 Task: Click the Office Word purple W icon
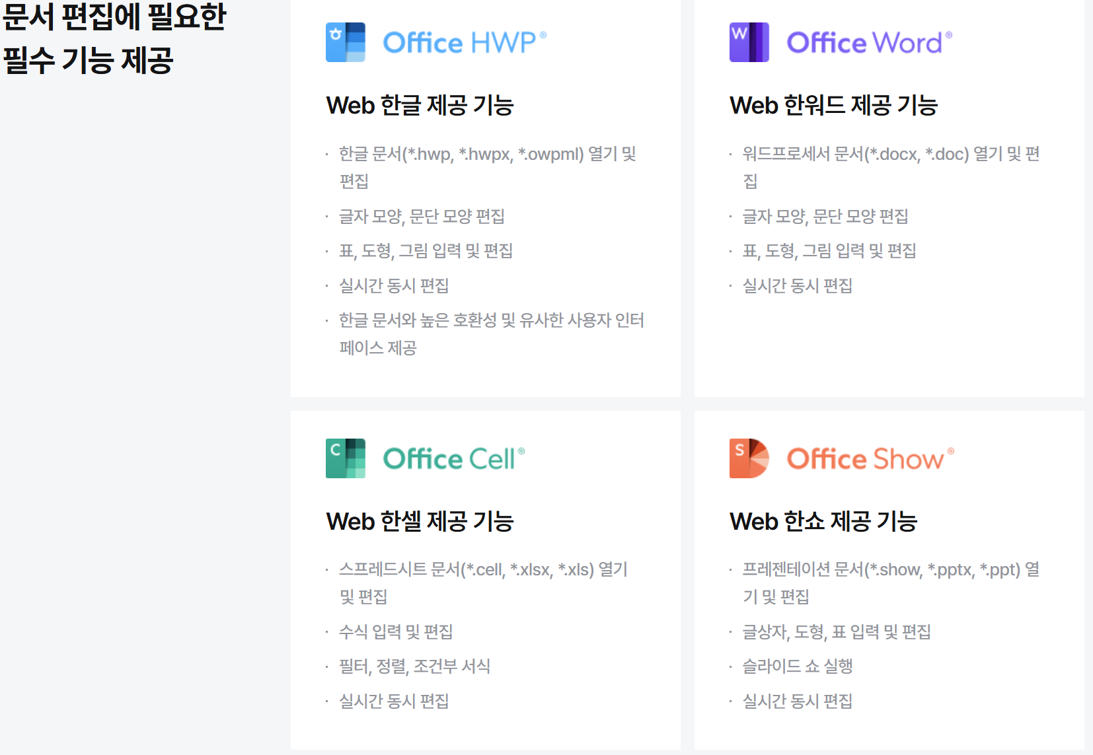pyautogui.click(x=749, y=42)
